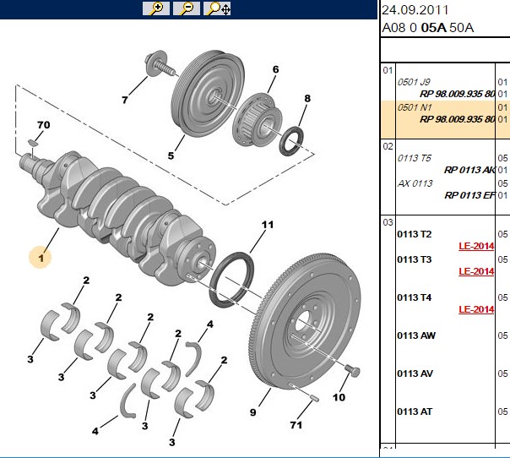Click callout 71 dowel pin label
Image resolution: width=510 pixels, height=458 pixels.
pyautogui.click(x=296, y=425)
